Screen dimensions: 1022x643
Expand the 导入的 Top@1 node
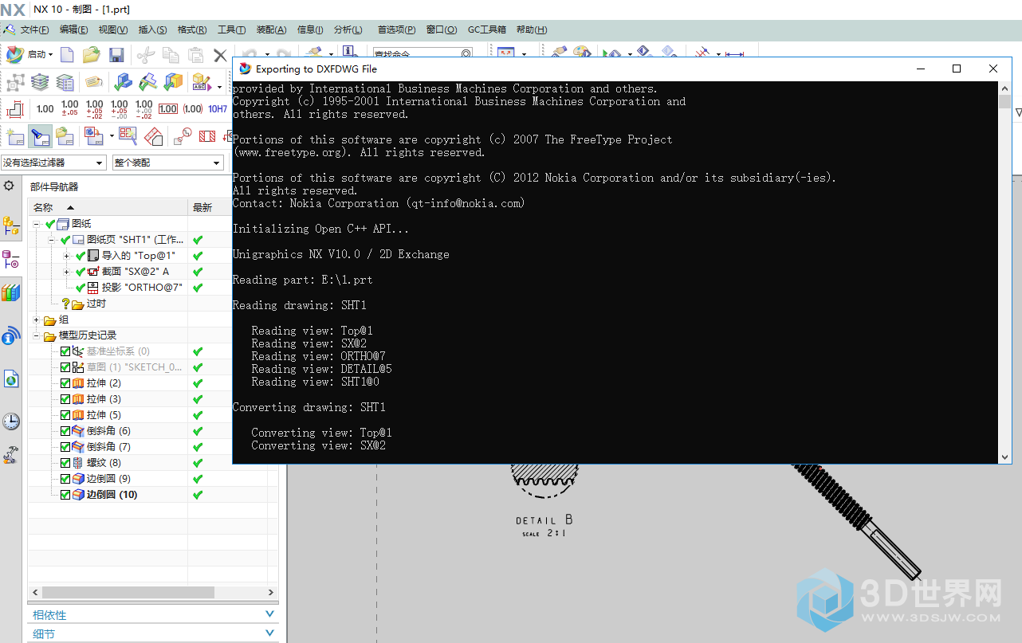(67, 256)
